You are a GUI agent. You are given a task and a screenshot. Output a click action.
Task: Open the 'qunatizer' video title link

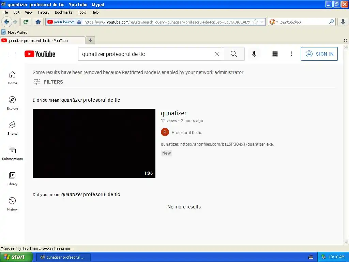[173, 113]
